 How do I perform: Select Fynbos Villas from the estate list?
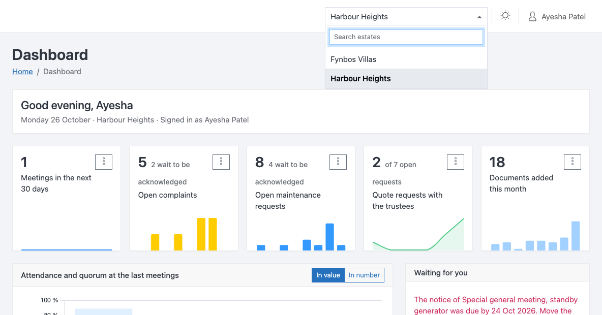click(x=406, y=59)
